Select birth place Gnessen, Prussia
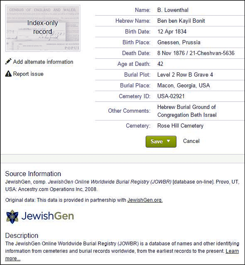 [179, 42]
